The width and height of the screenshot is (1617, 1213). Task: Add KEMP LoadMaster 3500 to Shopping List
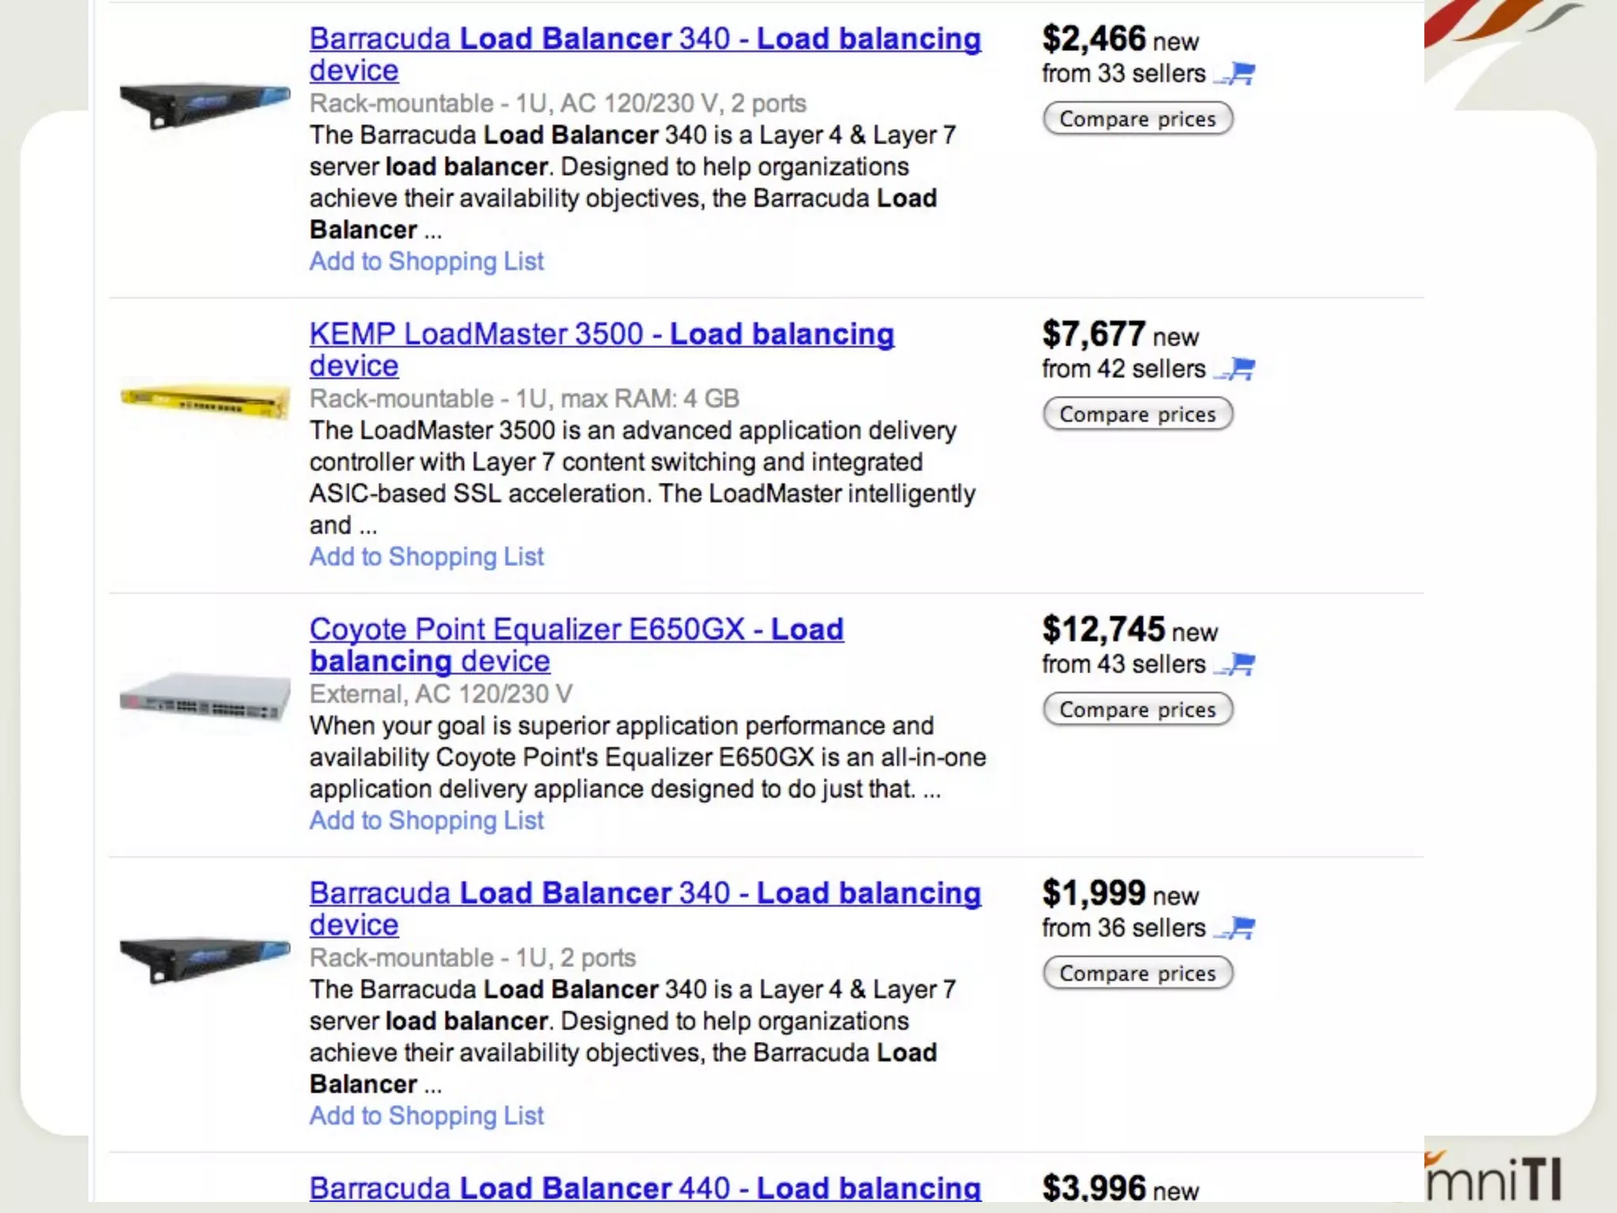(x=426, y=557)
